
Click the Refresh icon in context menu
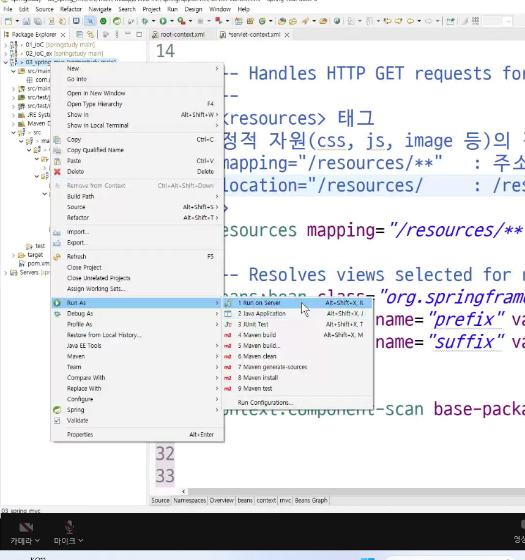57,257
